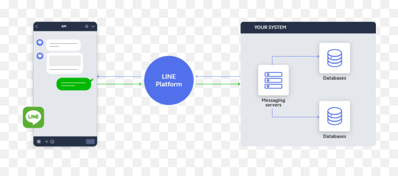Open the list menu icon in the chat bar
The height and width of the screenshot is (176, 398).
click(38, 142)
